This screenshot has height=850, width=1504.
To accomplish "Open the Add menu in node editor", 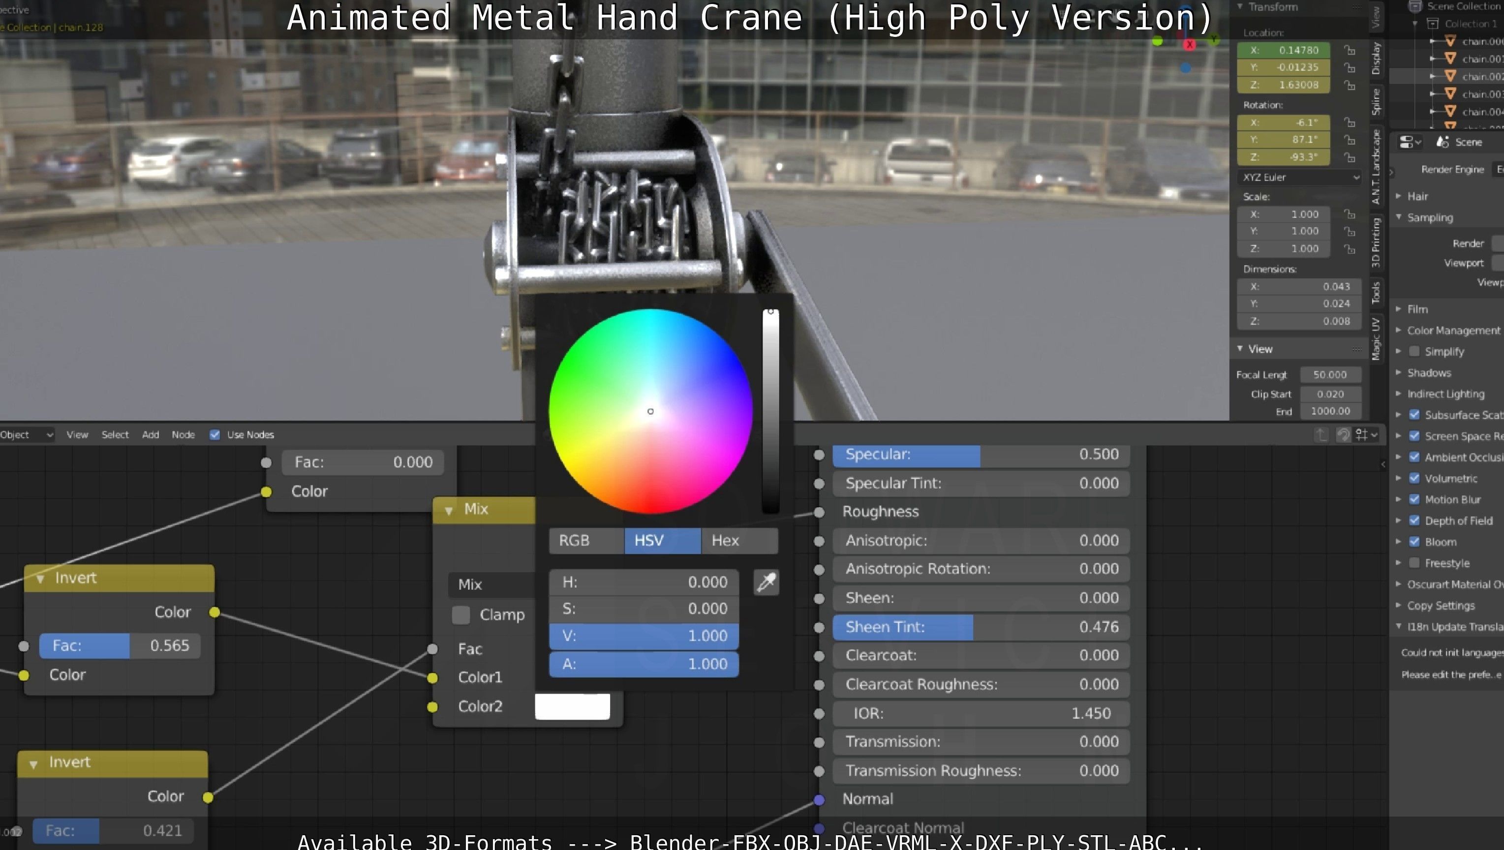I will tap(151, 434).
